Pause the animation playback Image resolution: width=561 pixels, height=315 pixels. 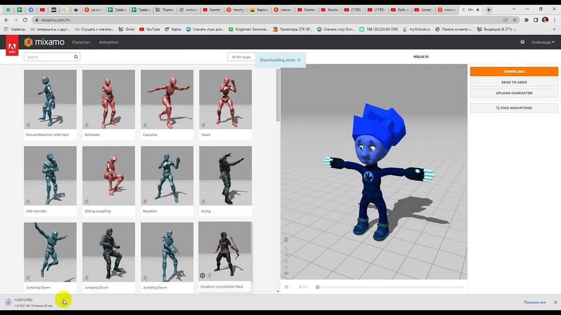coord(286,287)
